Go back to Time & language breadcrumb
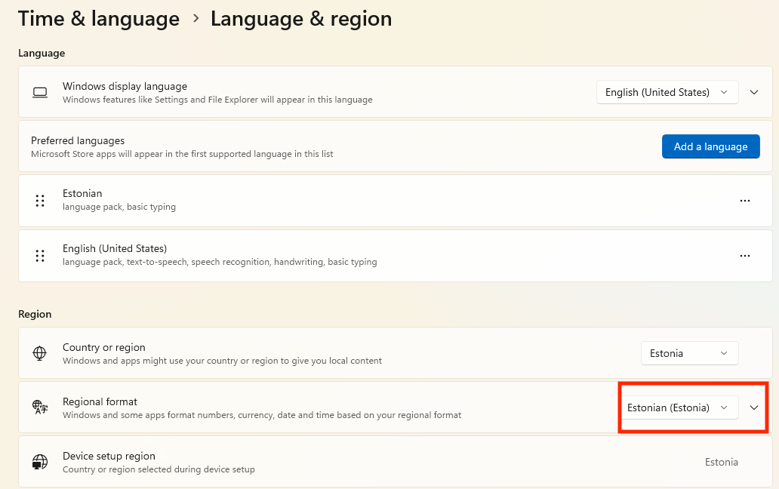779x489 pixels. click(x=98, y=19)
